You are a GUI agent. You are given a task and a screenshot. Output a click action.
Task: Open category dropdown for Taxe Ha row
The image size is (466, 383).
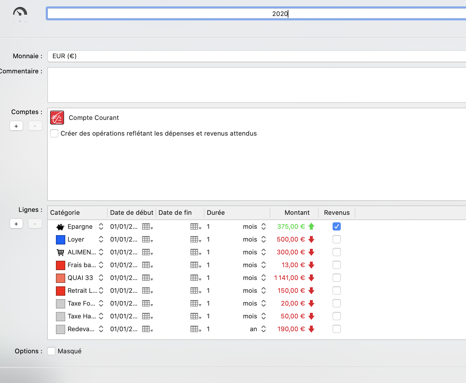coord(101,316)
